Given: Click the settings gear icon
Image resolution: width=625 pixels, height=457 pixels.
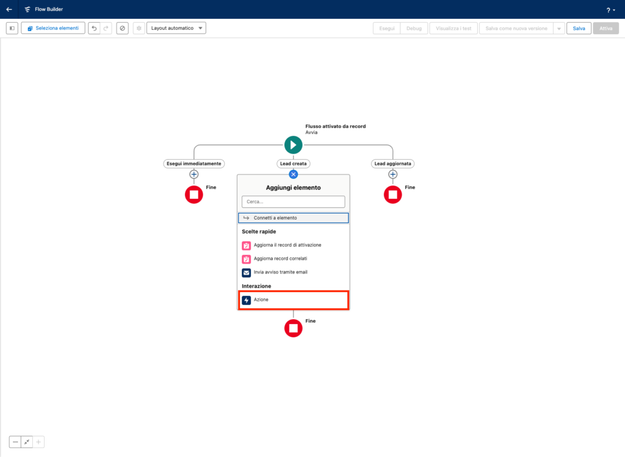Looking at the screenshot, I should [139, 28].
